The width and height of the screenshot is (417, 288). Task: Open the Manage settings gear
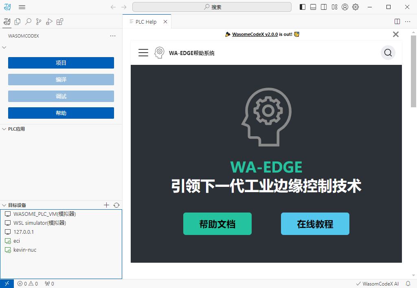(356, 7)
